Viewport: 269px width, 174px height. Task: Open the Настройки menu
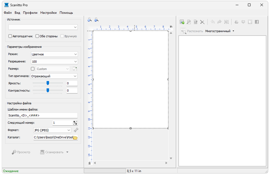(x=48, y=13)
